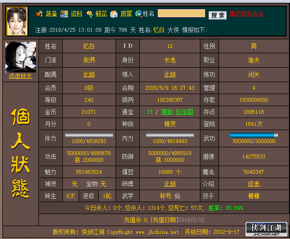The image size is (290, 239).
Task: Open lover link 北倾 in 情人 row
Action: click(170, 74)
